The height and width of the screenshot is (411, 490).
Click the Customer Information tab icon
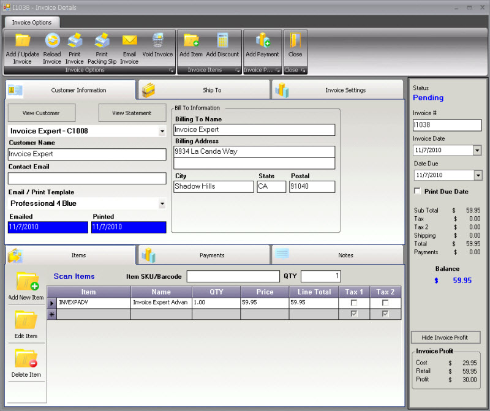coord(15,90)
